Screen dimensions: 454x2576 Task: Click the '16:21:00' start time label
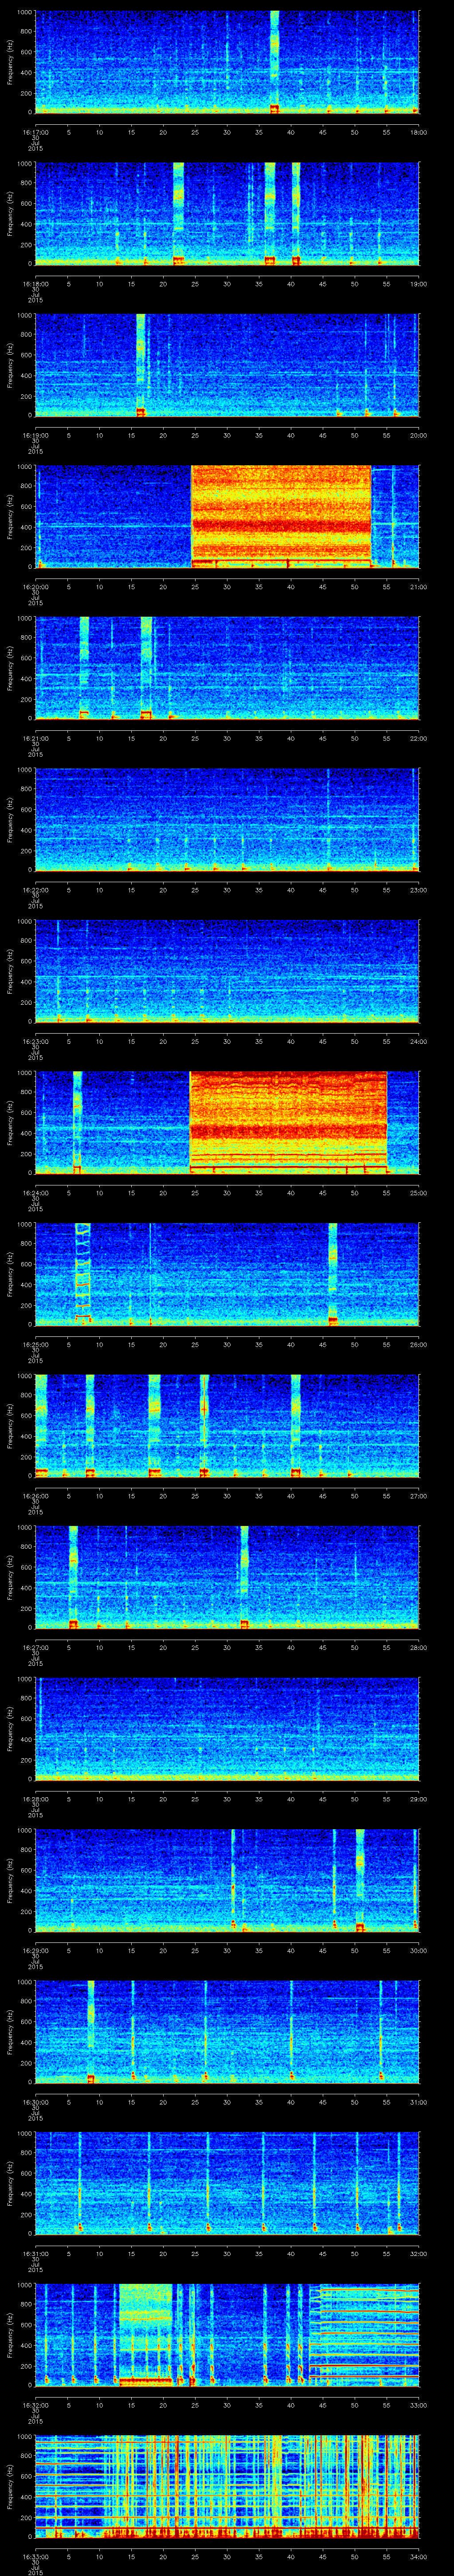[35, 738]
